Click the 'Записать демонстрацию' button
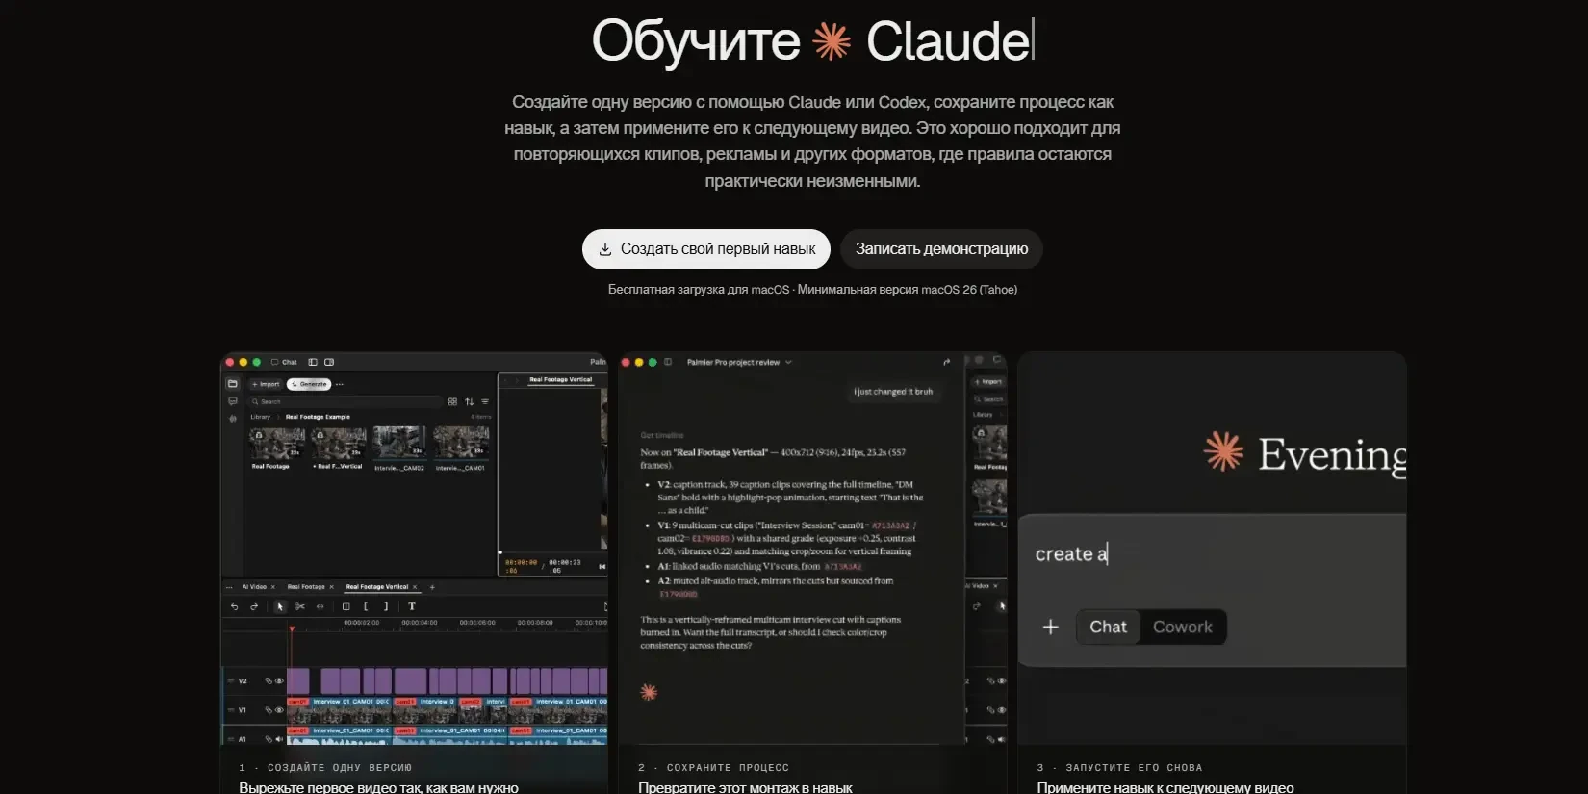The height and width of the screenshot is (794, 1588). [x=941, y=249]
